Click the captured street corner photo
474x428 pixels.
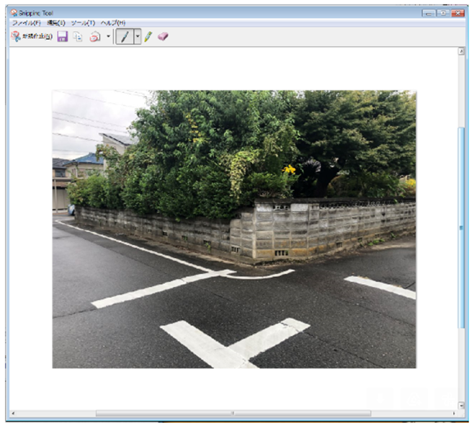click(233, 229)
